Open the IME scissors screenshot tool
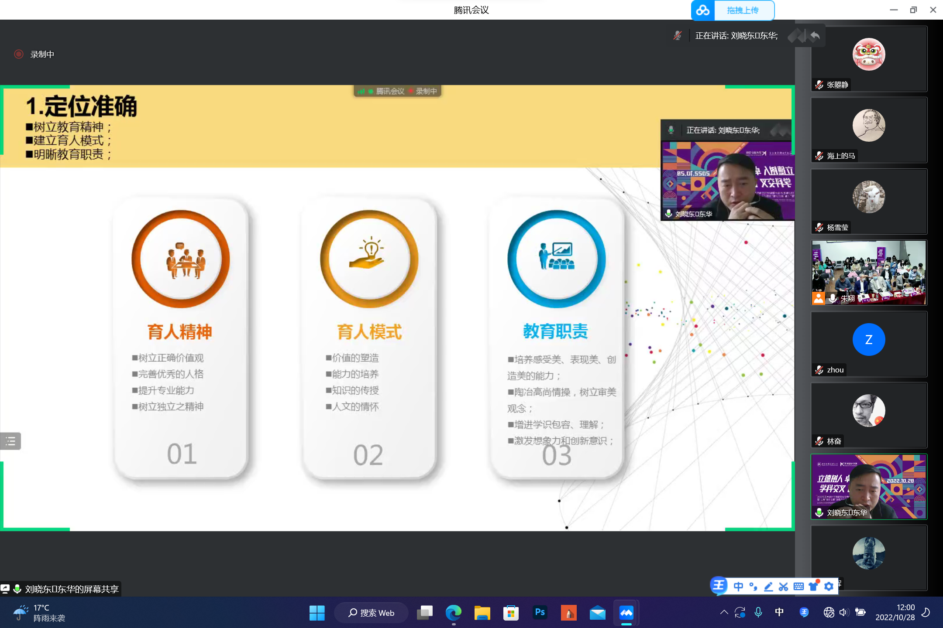Screen dimensions: 943x628 (x=783, y=587)
